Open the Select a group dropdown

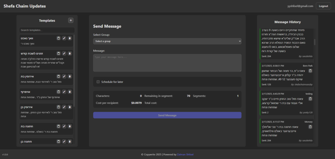pos(167,41)
